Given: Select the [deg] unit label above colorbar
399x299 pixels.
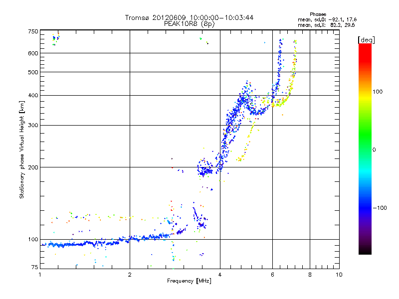Looking at the screenshot, I should pyautogui.click(x=367, y=39).
